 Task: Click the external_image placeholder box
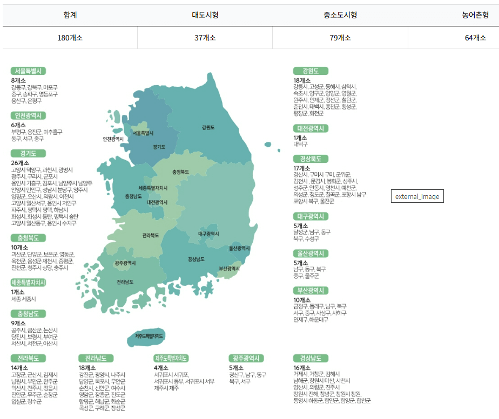(x=416, y=196)
